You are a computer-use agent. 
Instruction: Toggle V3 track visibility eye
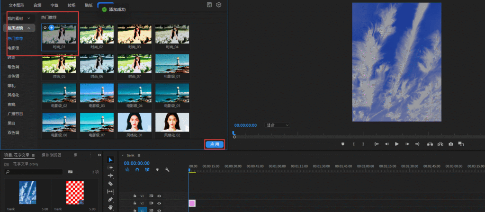click(159, 195)
